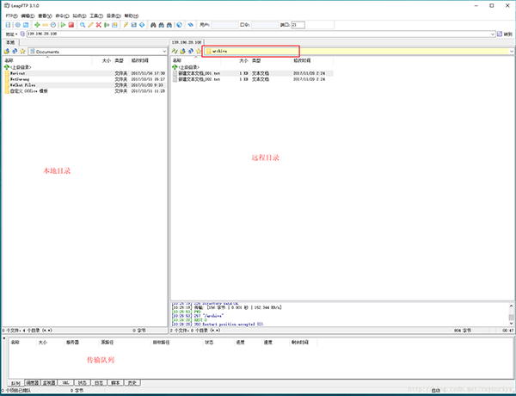Select the WeChat Files folder
The width and height of the screenshot is (516, 396).
pyautogui.click(x=23, y=85)
